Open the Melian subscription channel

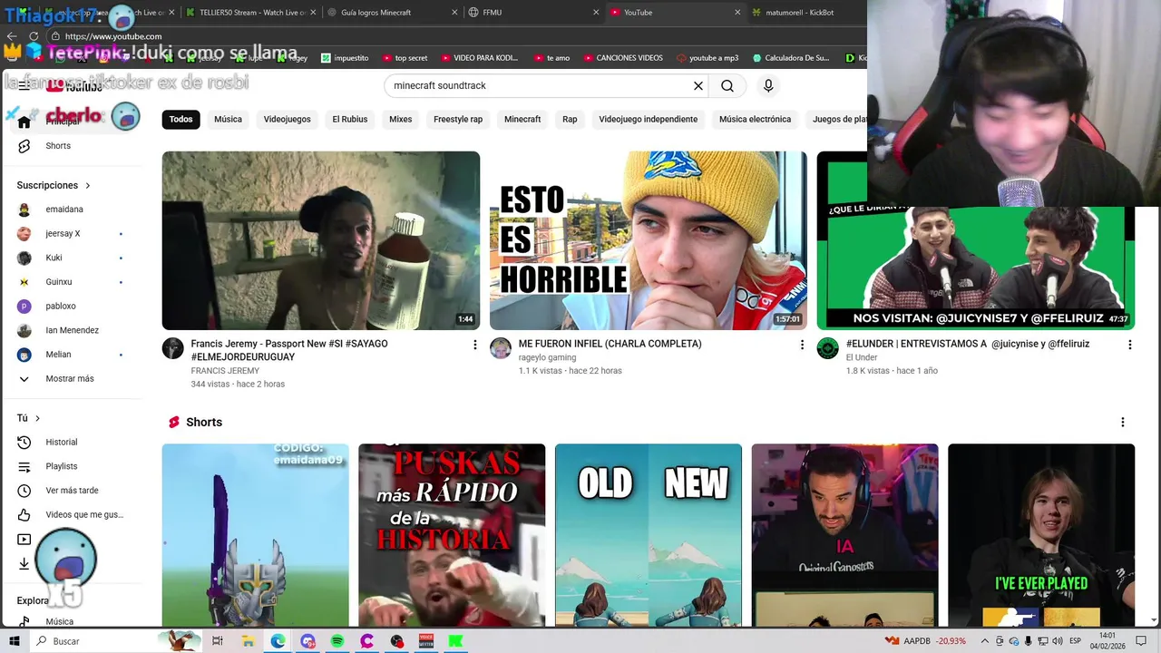point(58,355)
